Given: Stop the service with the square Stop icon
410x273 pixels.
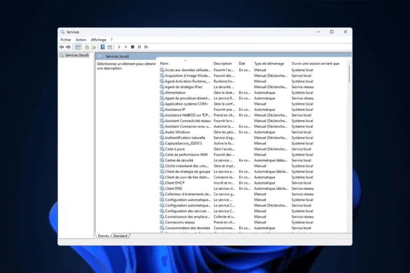Looking at the screenshot, I should [132, 47].
